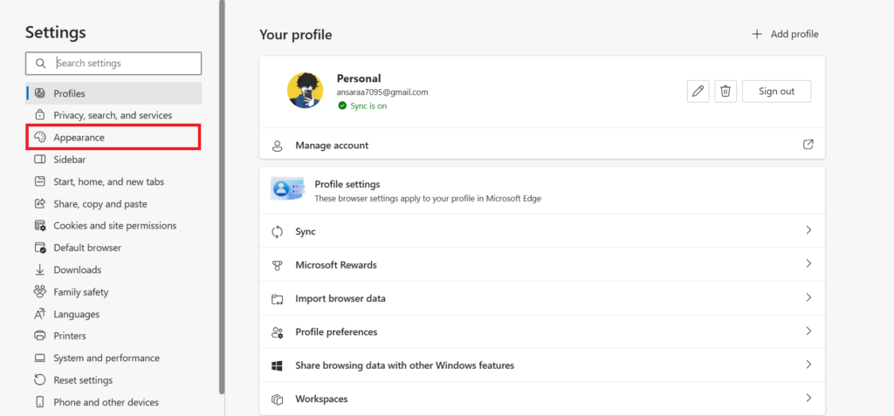This screenshot has width=894, height=416.
Task: Click the pencil edit profile icon
Action: pyautogui.click(x=698, y=92)
